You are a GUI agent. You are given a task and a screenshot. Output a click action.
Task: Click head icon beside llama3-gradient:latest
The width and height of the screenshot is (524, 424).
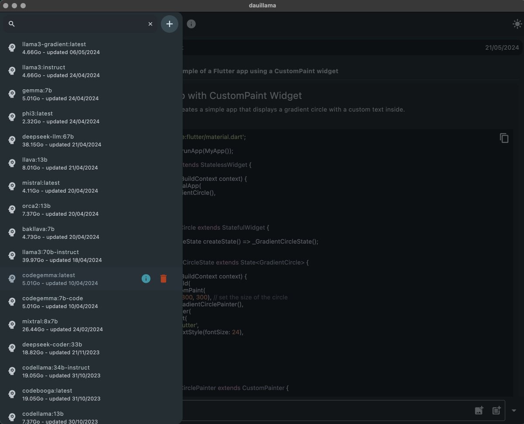pos(12,48)
